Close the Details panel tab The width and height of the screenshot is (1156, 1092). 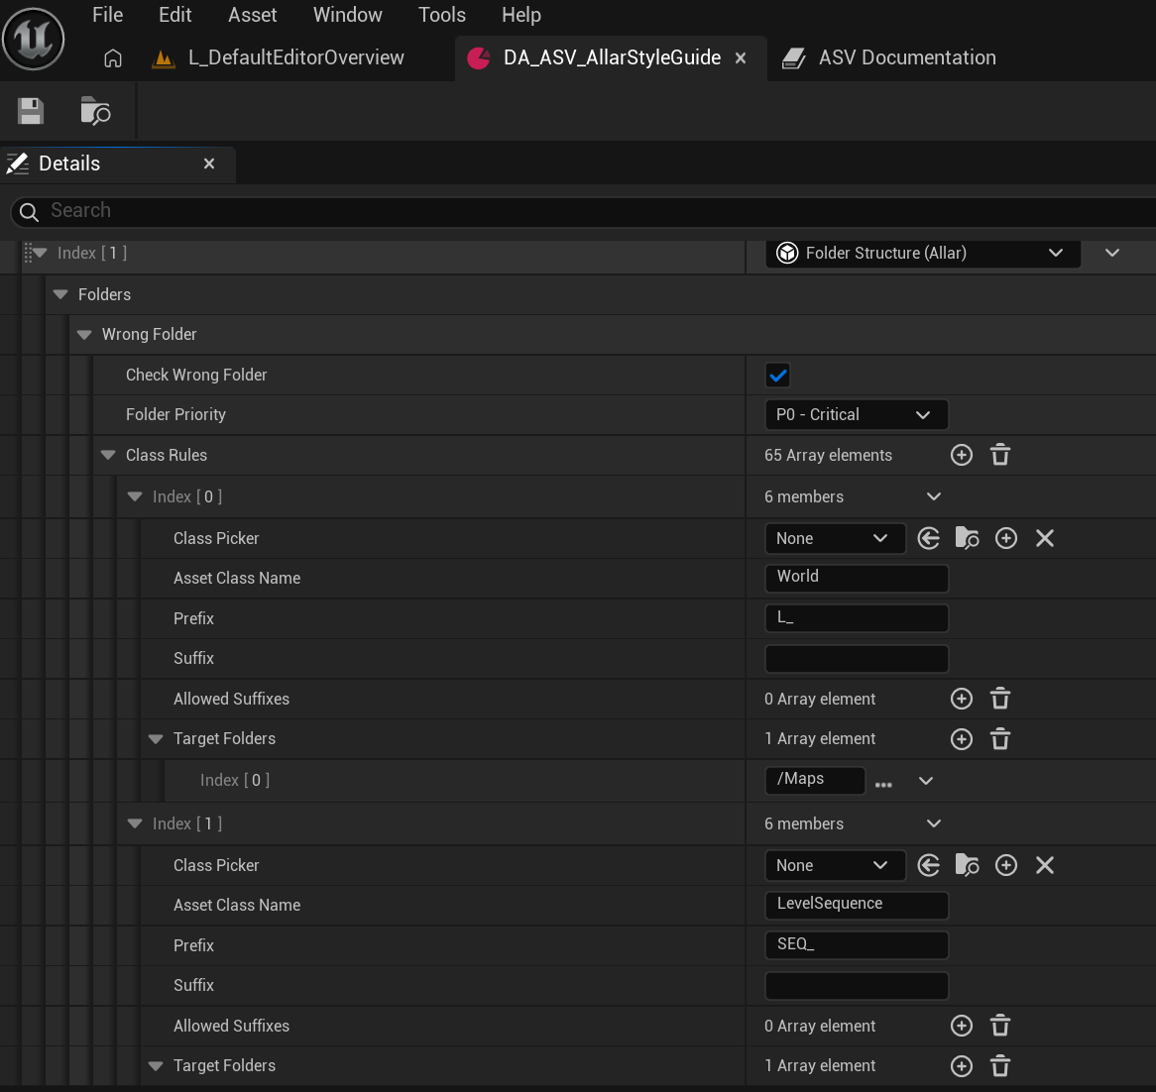tap(209, 164)
